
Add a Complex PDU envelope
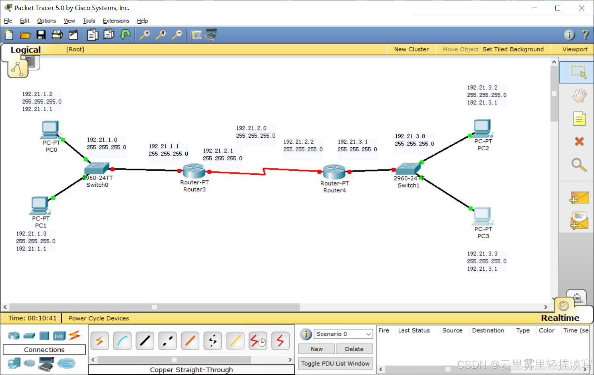pyautogui.click(x=579, y=221)
